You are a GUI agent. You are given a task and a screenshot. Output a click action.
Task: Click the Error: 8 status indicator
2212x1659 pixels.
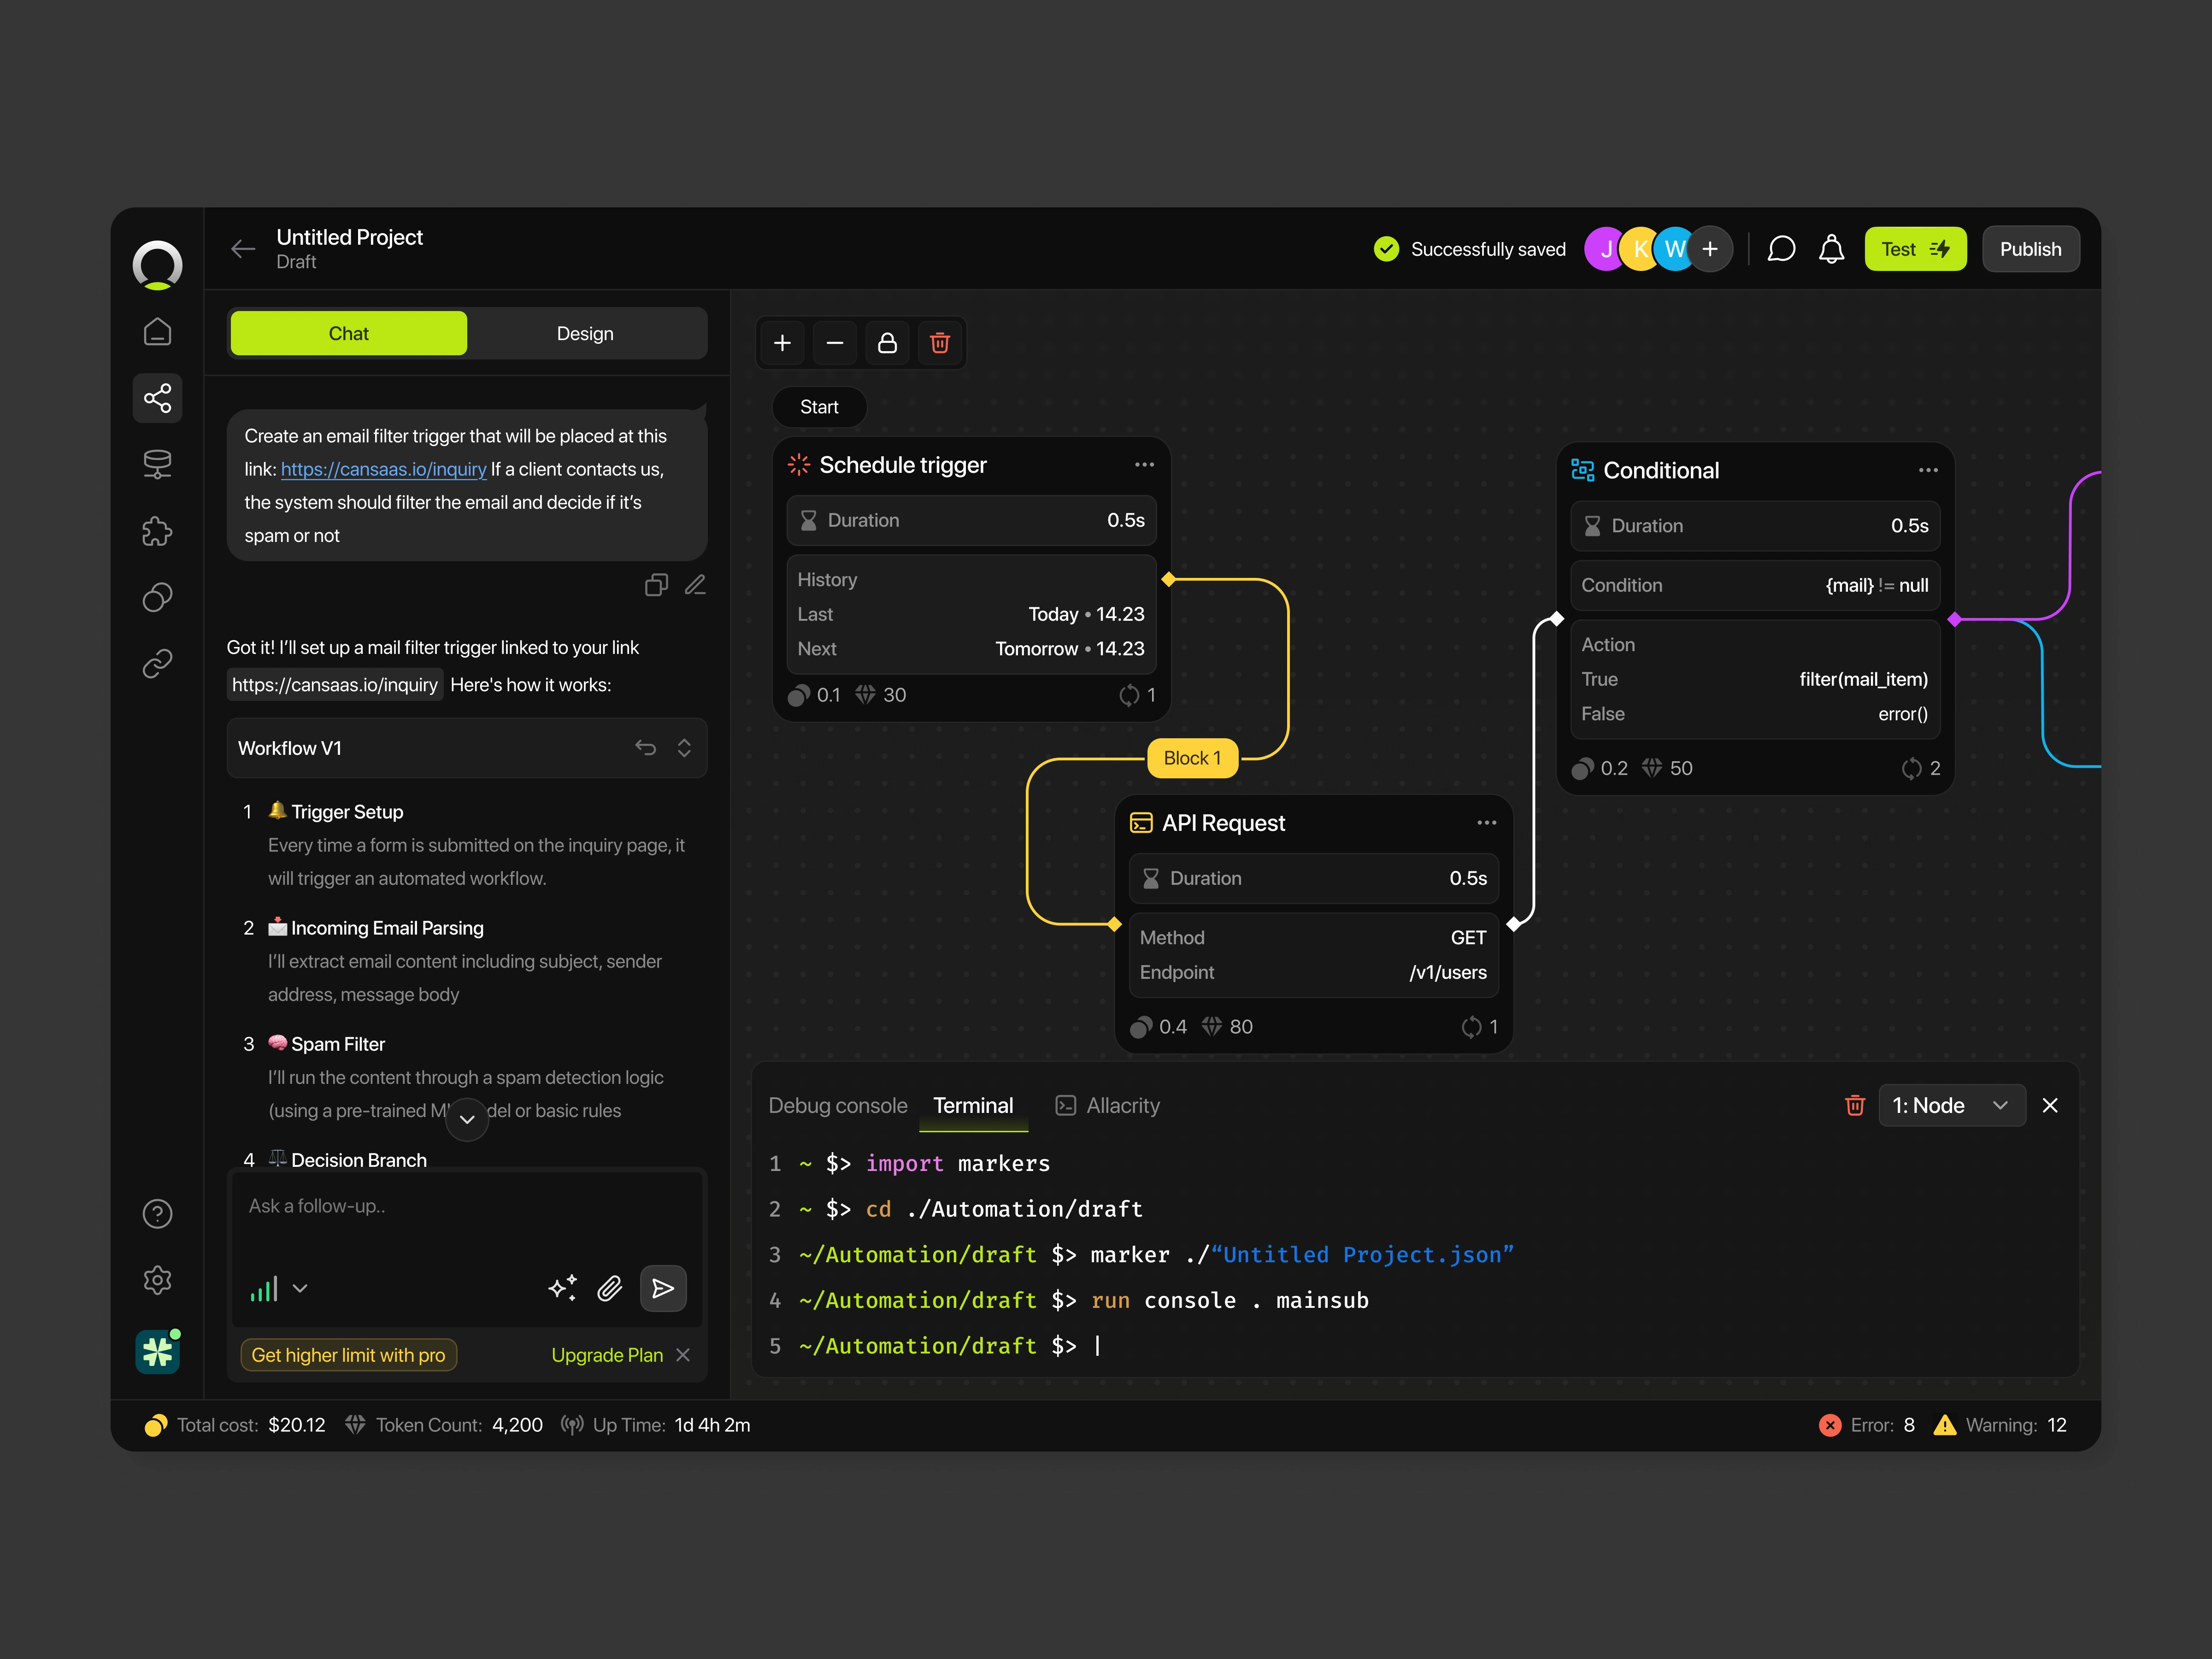1867,1425
